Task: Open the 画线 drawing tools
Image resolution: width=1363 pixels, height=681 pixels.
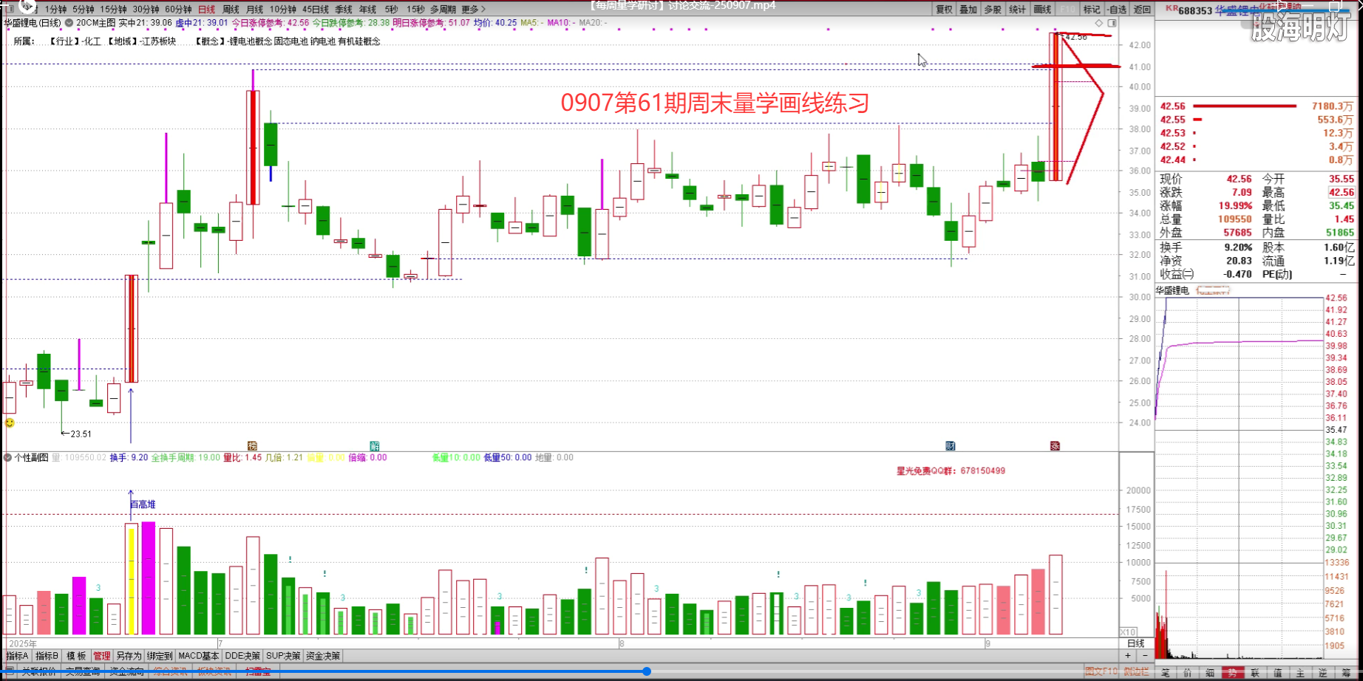Action: (1042, 10)
